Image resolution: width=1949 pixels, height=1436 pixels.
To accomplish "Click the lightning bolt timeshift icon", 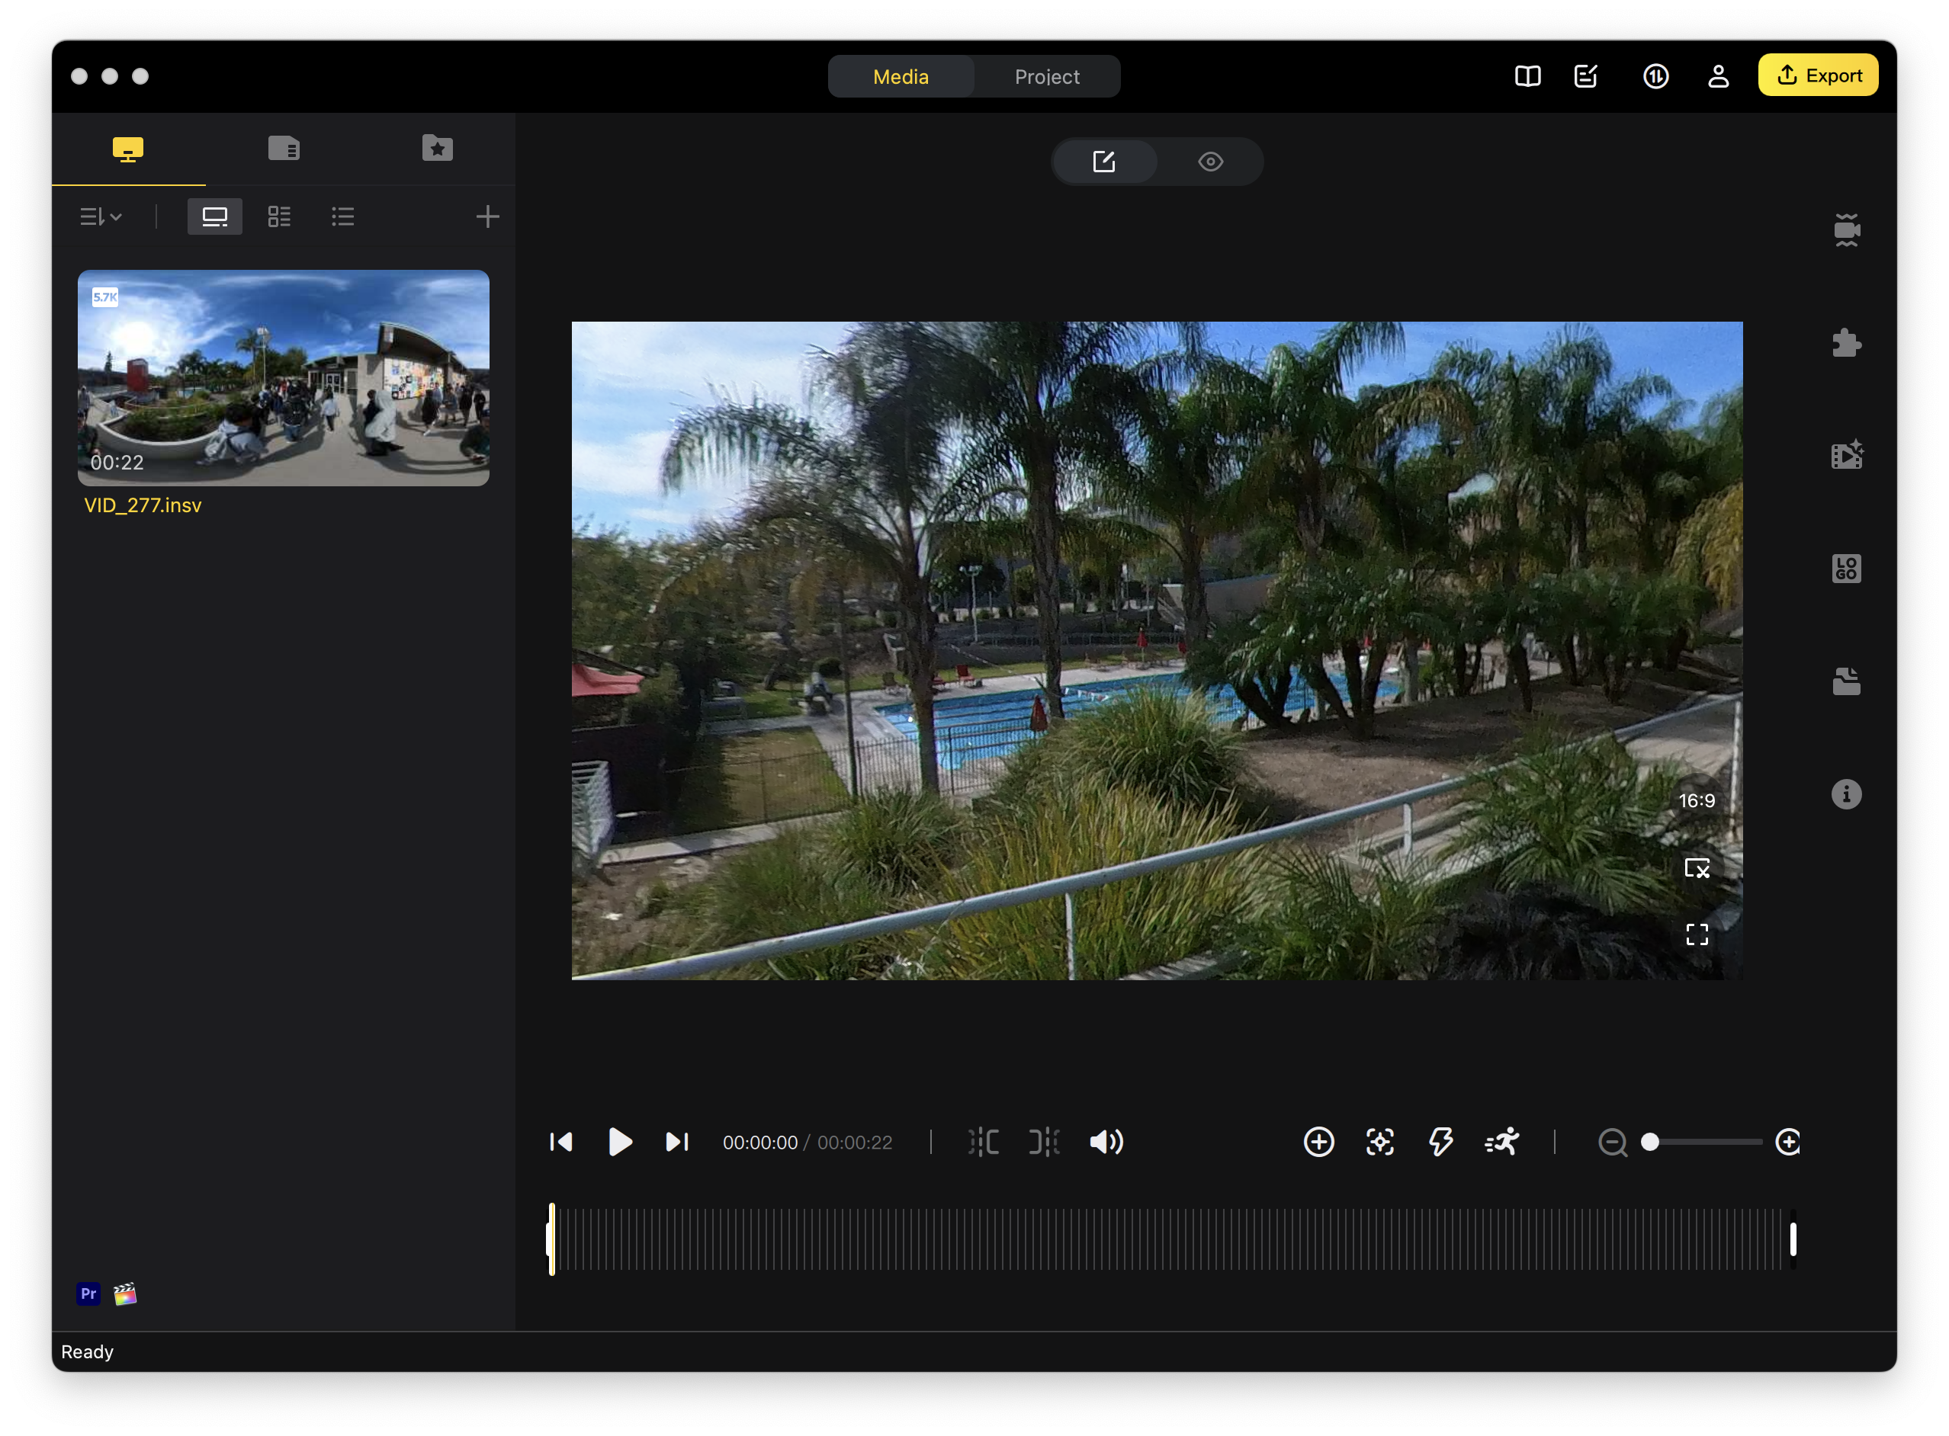I will [1441, 1141].
